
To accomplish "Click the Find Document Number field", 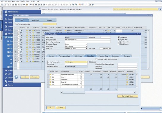I will pyautogui.click(x=50, y=24).
